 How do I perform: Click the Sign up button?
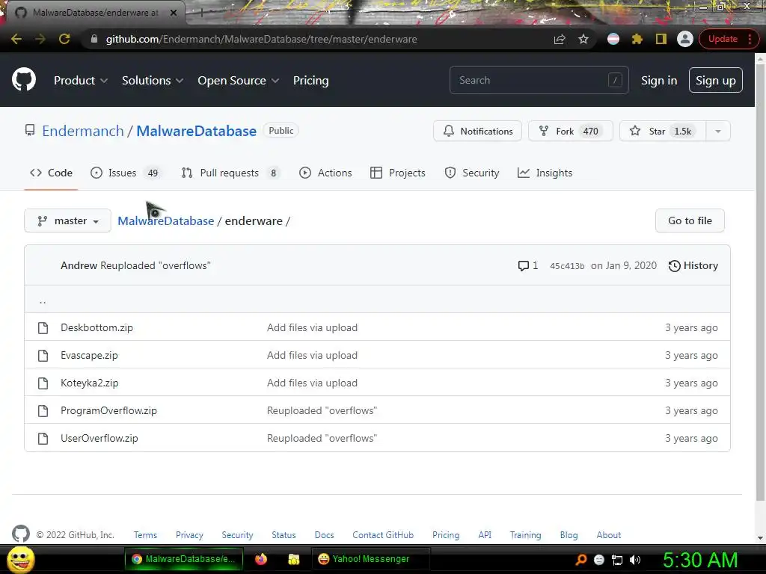click(716, 81)
